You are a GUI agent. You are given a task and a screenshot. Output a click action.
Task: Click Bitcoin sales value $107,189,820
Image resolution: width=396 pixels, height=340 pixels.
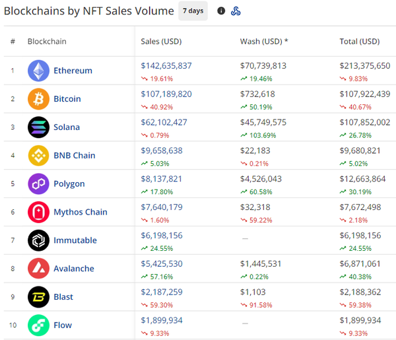point(166,94)
